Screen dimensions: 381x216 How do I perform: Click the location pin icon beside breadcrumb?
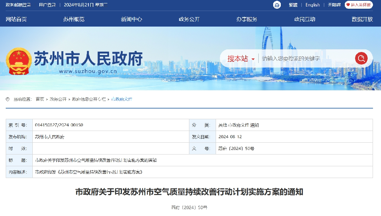[8, 99]
